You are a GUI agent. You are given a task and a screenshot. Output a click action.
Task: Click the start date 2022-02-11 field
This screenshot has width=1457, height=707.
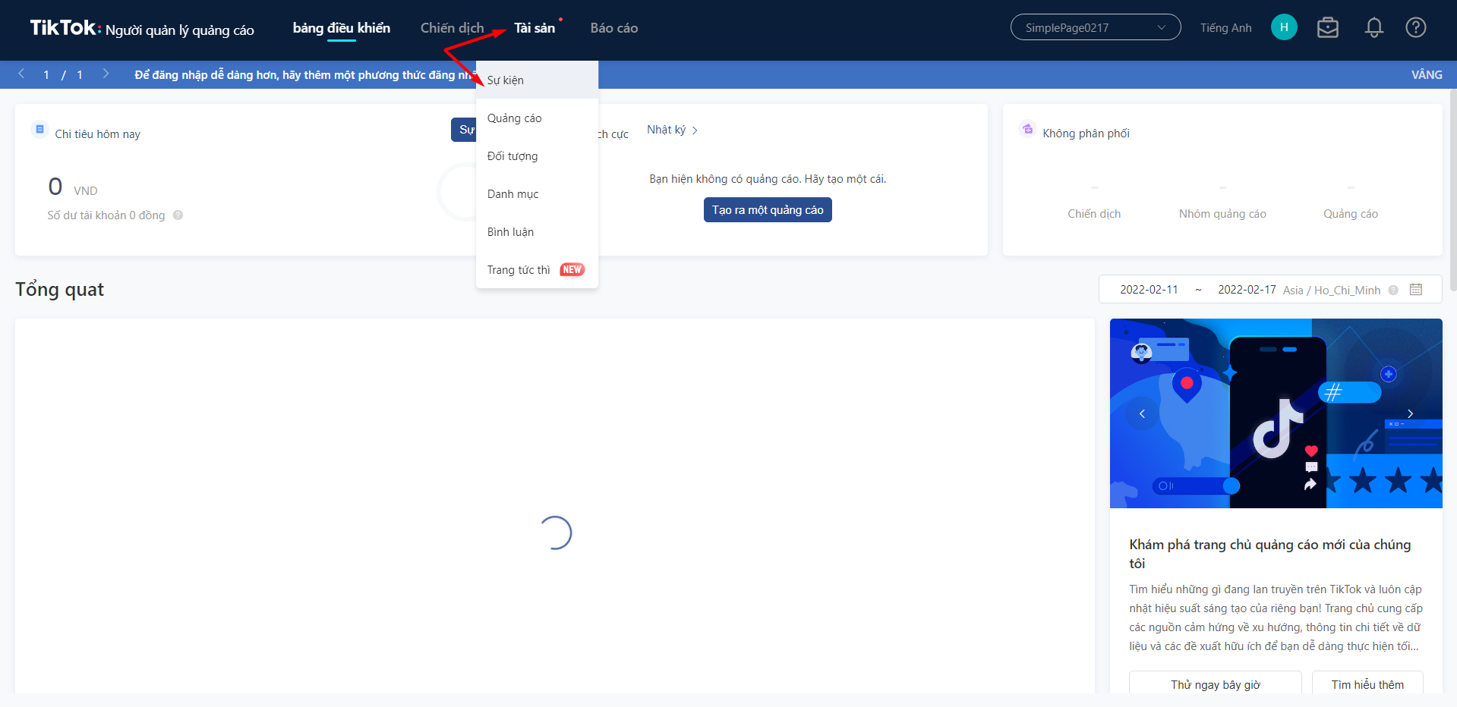[x=1149, y=290]
